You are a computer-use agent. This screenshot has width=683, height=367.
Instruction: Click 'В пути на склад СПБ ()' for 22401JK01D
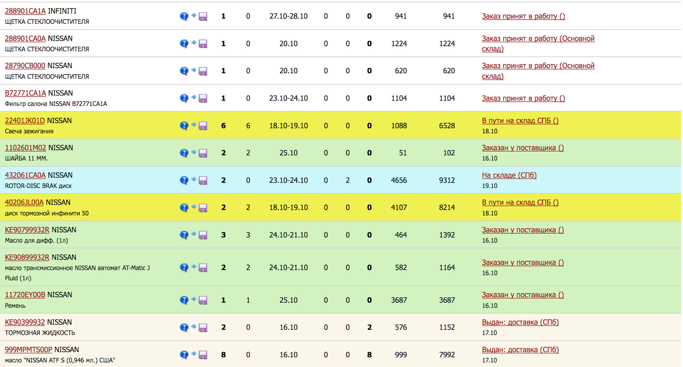[520, 121]
